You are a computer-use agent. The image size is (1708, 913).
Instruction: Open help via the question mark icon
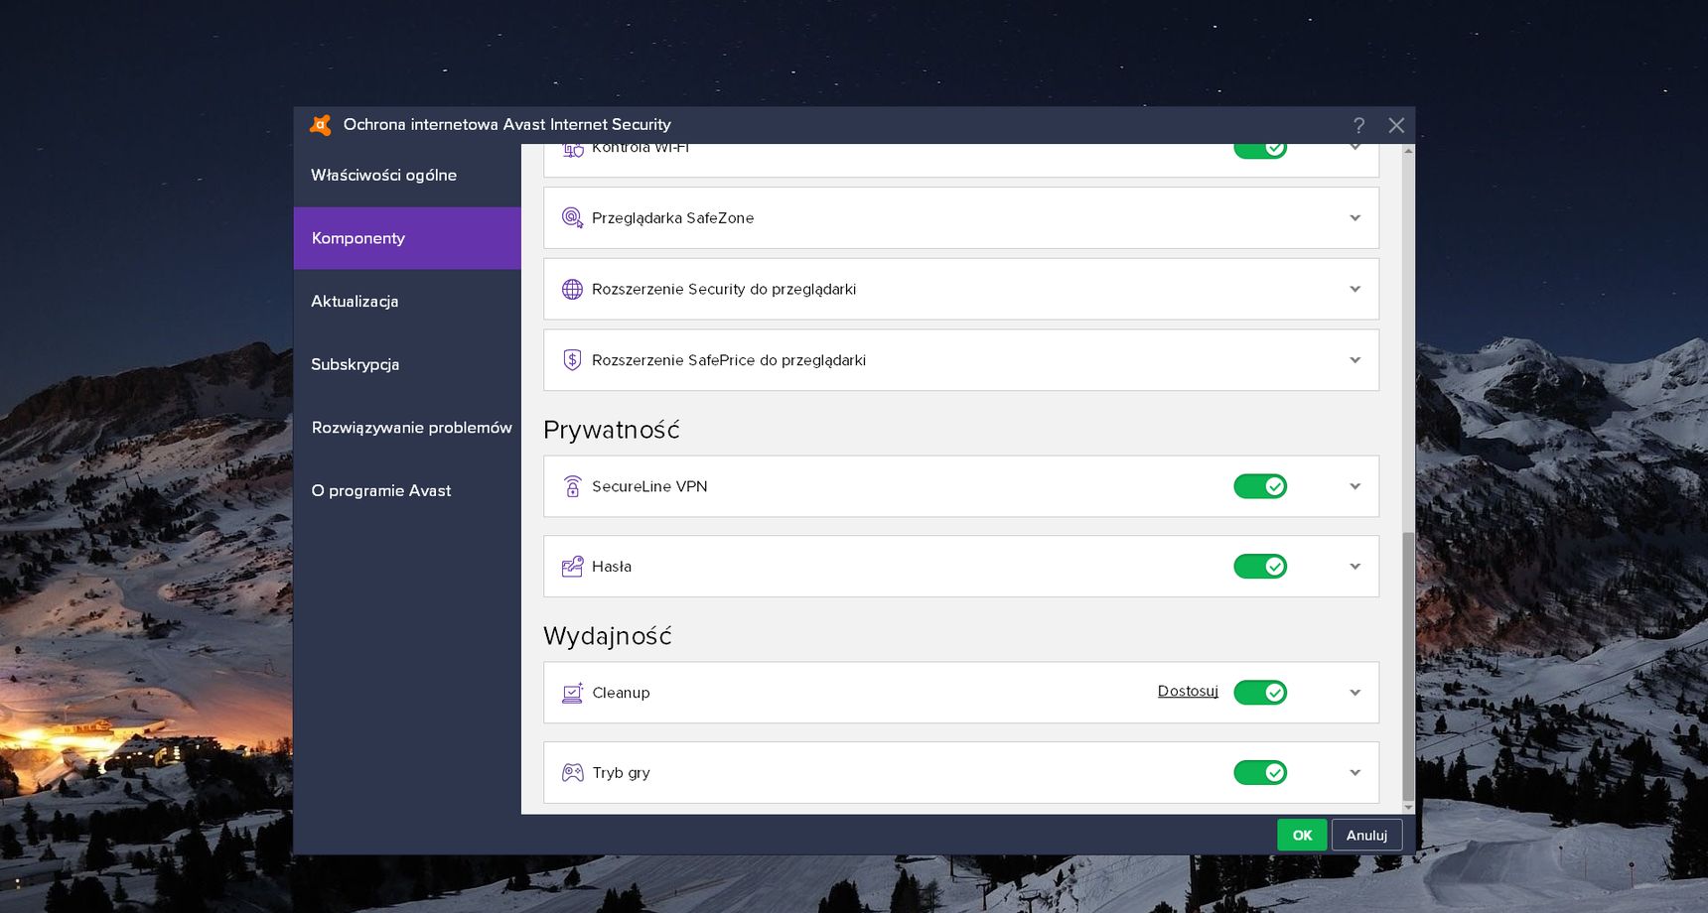pyautogui.click(x=1358, y=125)
